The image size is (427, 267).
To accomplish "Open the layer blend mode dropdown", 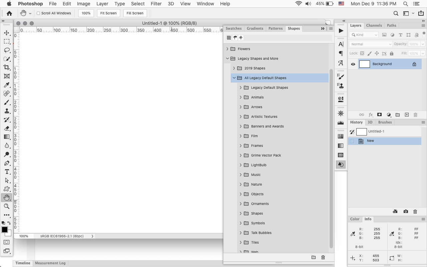I will [370, 44].
